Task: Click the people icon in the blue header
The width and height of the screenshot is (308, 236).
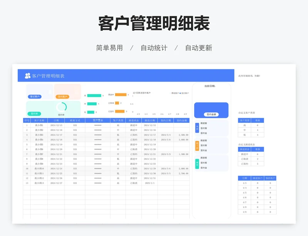Action: tap(27, 76)
